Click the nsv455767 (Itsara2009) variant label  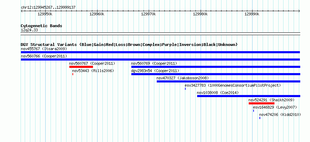click(x=44, y=49)
